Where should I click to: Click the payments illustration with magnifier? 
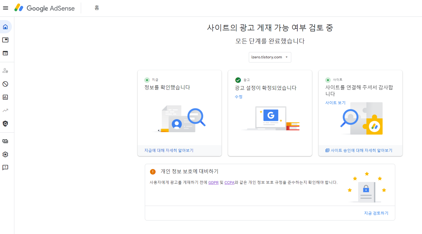[x=180, y=119]
